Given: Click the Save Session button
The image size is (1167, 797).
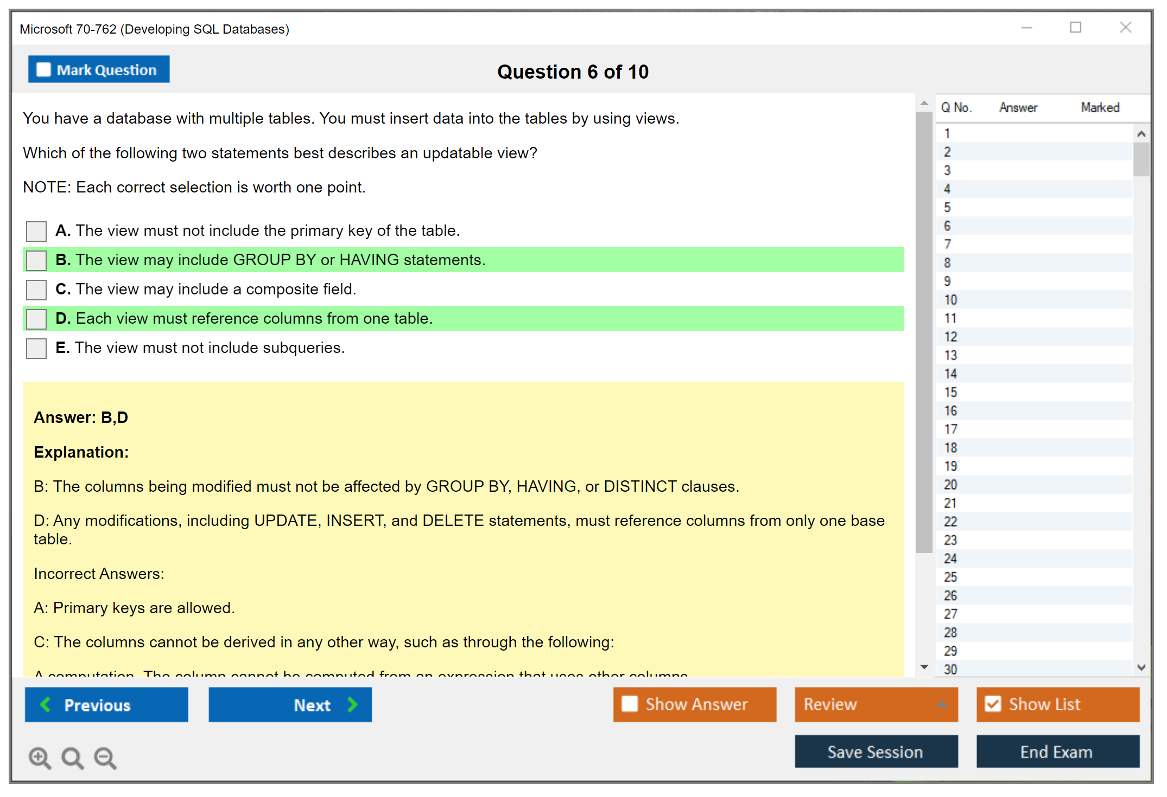Looking at the screenshot, I should pyautogui.click(x=876, y=751).
